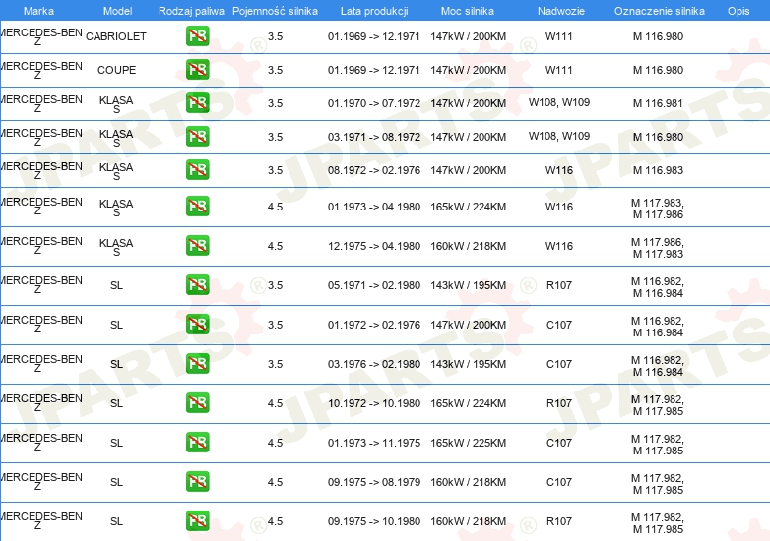Image resolution: width=770 pixels, height=541 pixels.
Task: Click fuel icon in 12.1975 -> 04.1980 row
Action: coord(197,246)
